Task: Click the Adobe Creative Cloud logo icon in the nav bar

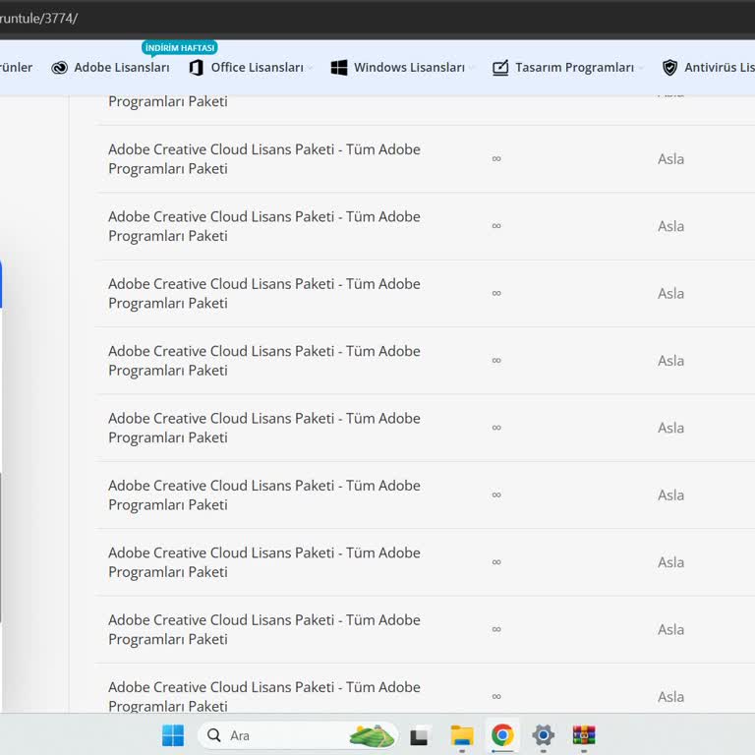Action: click(60, 68)
